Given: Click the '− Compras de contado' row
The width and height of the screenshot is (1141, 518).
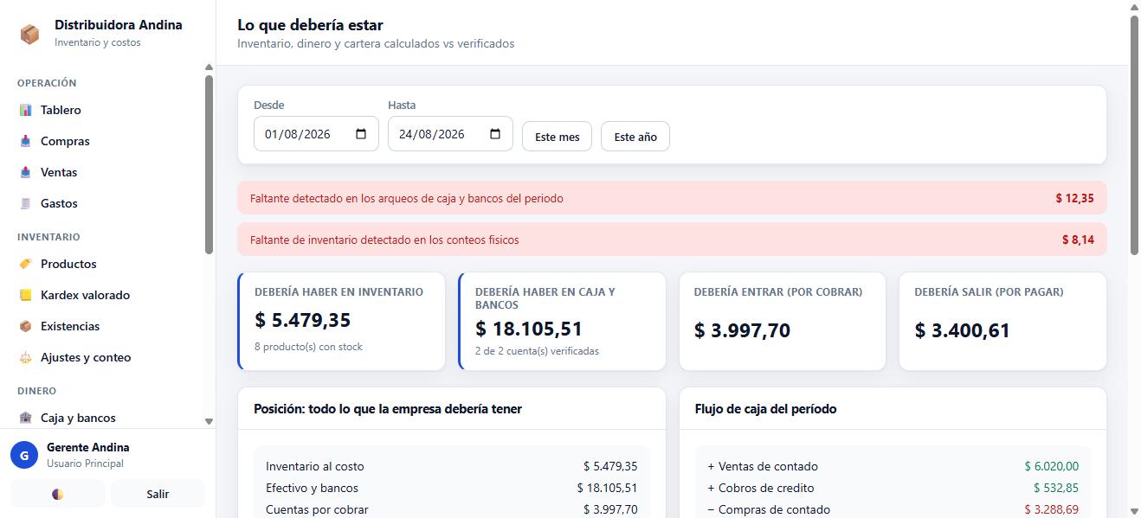Looking at the screenshot, I should (893, 509).
